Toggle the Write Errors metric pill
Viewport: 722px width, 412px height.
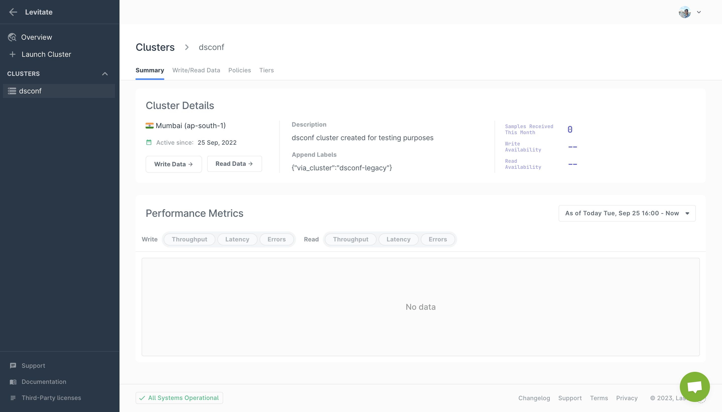click(x=276, y=239)
